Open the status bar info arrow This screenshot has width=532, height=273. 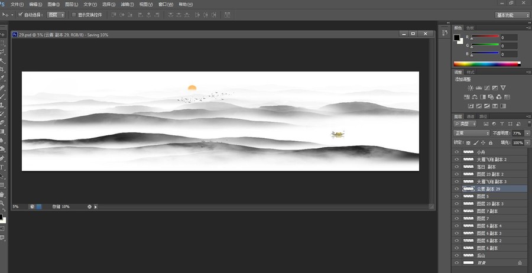point(96,207)
